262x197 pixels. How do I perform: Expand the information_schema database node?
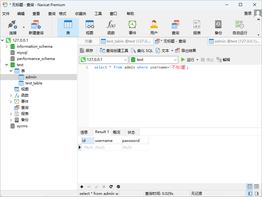pos(6,46)
